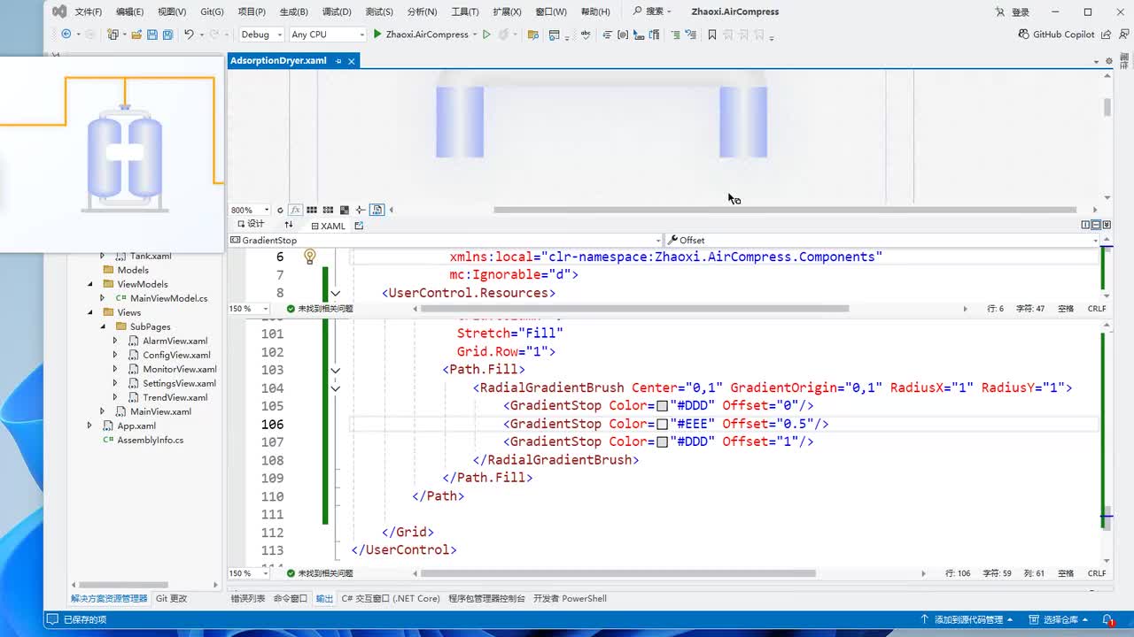This screenshot has width=1134, height=637.
Task: Open the Debug configuration dropdown
Action: pos(261,35)
